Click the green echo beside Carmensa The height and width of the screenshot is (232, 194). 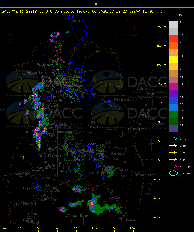(111, 171)
